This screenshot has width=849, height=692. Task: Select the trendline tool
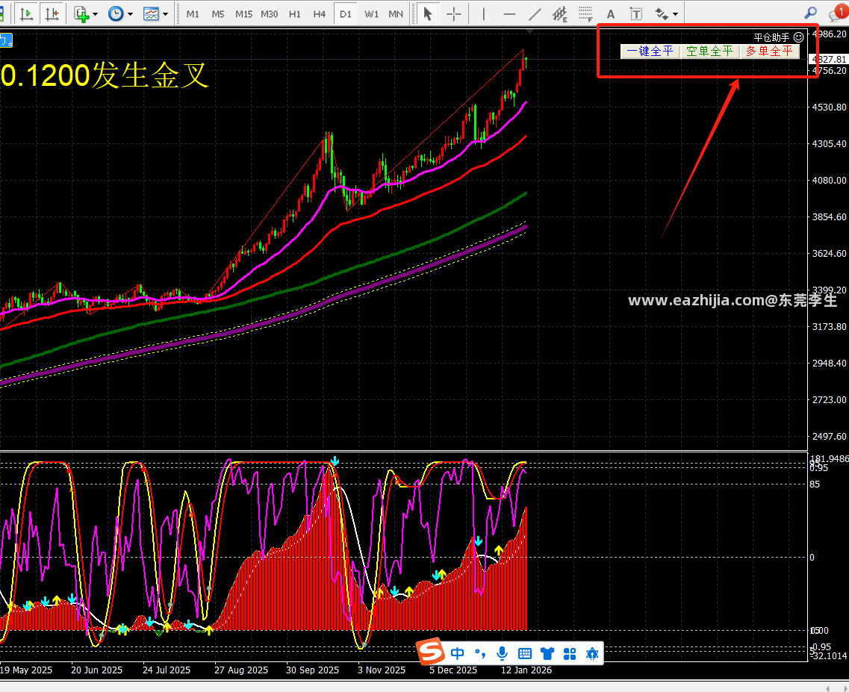[535, 14]
